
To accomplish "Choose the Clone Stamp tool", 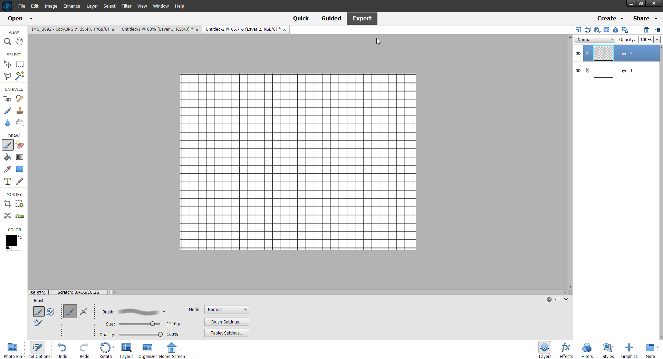I will (20, 110).
